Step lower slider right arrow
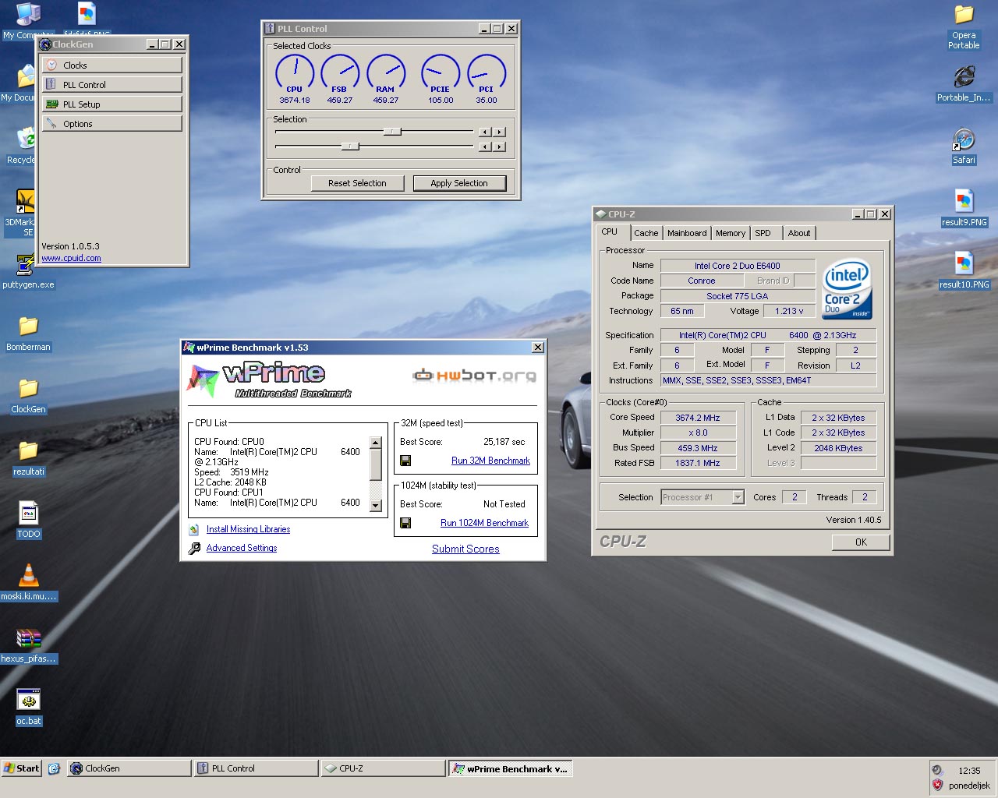This screenshot has width=998, height=798. [x=500, y=147]
